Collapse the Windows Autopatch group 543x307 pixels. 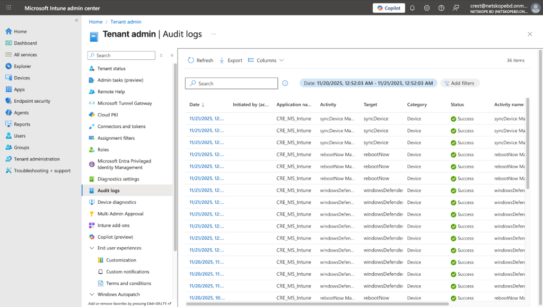pyautogui.click(x=92, y=294)
